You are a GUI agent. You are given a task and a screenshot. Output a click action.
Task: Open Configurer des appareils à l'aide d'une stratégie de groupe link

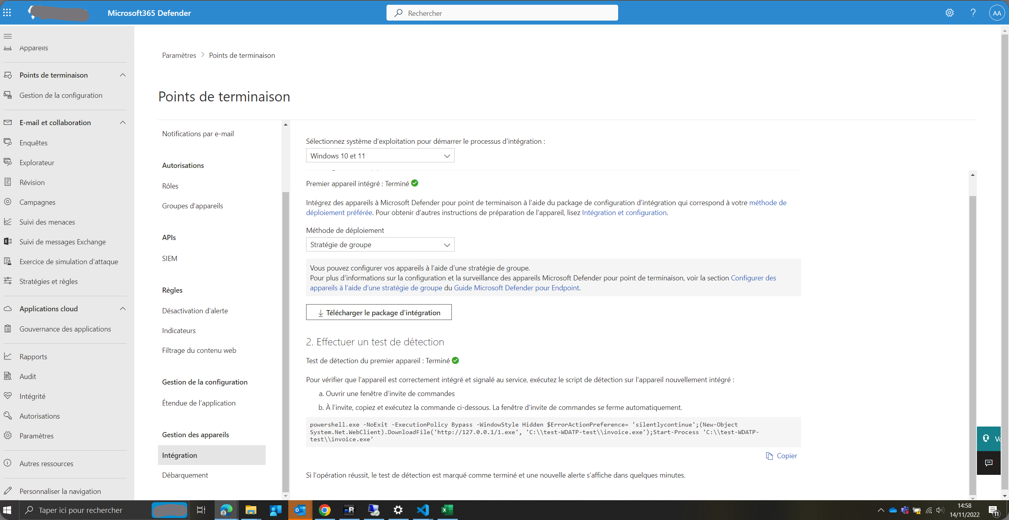[x=376, y=288]
